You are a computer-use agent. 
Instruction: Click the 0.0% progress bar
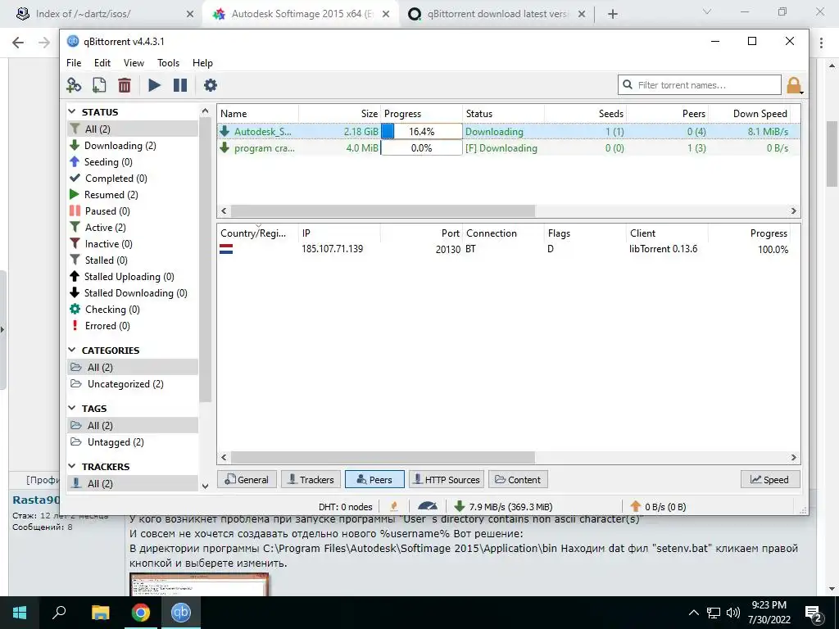tap(422, 148)
